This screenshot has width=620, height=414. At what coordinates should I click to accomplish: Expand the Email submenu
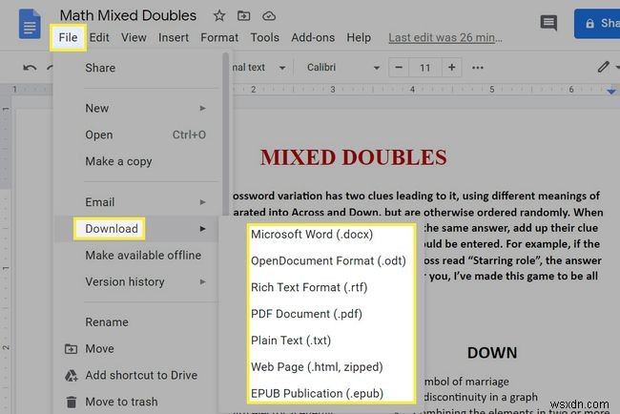[x=136, y=202]
